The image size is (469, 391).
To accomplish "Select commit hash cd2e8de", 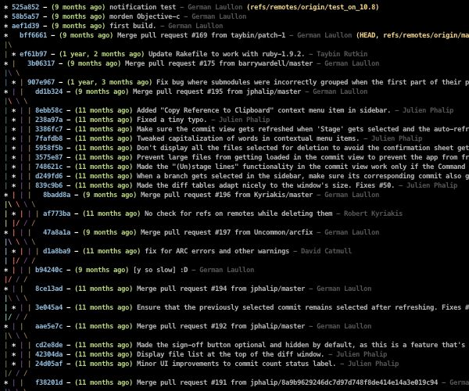I will pyautogui.click(x=49, y=345).
